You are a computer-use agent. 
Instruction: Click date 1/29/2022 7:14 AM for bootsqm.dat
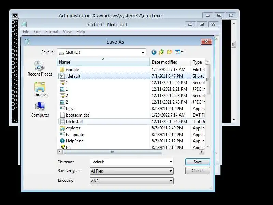coord(168,115)
